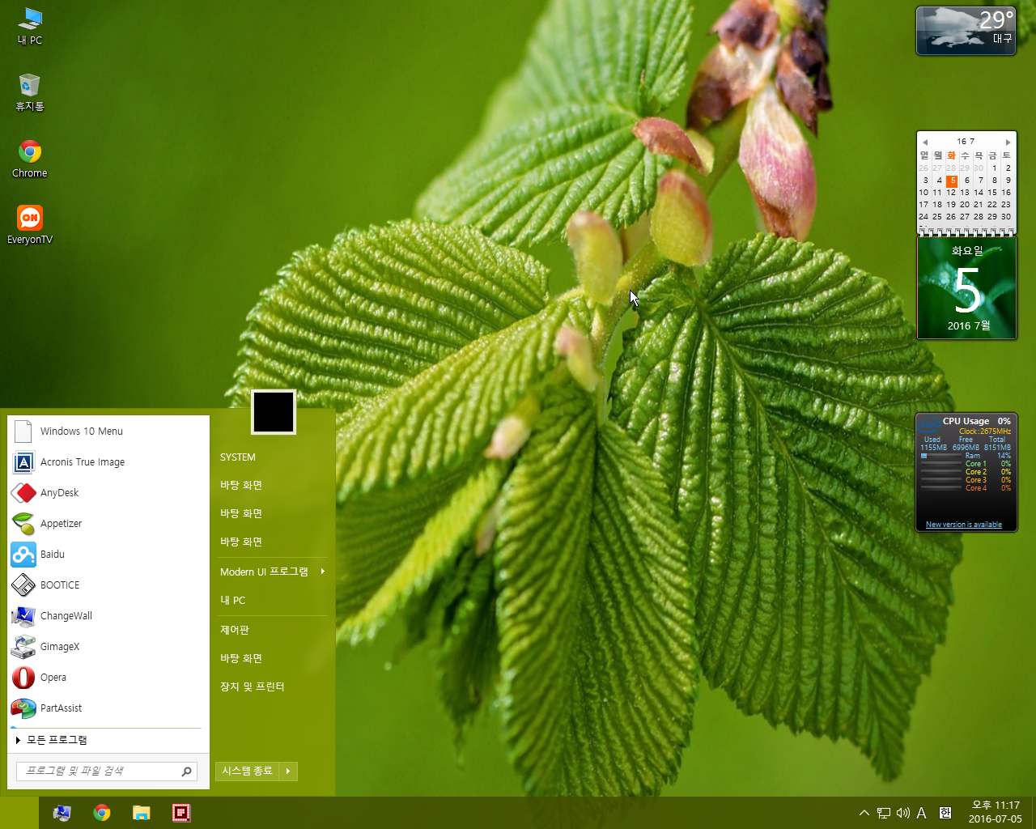Launch Chrome from the desktop shortcut
Image resolution: width=1036 pixels, height=829 pixels.
(30, 159)
